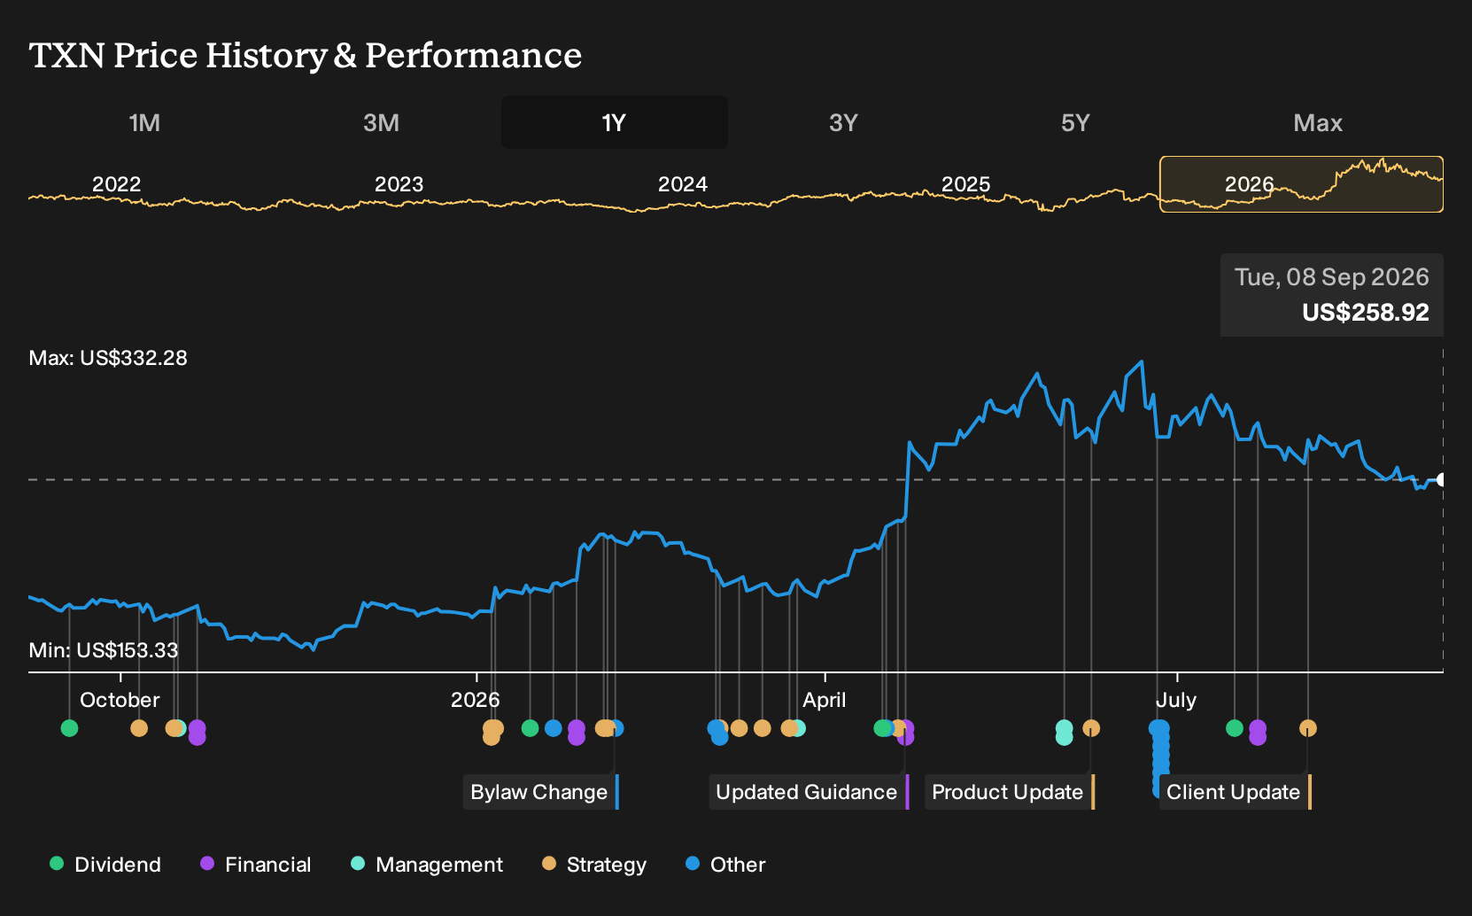This screenshot has width=1472, height=916.
Task: Select the orange marker above Client Update
Action: point(1307,728)
